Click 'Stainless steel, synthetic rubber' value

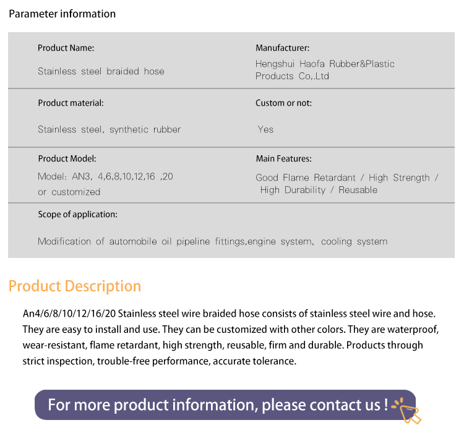pos(109,130)
